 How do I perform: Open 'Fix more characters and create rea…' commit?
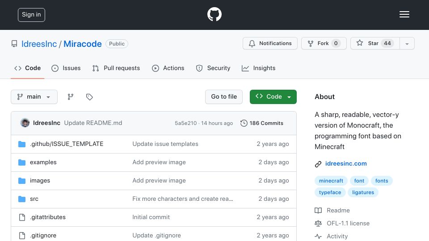tap(183, 199)
